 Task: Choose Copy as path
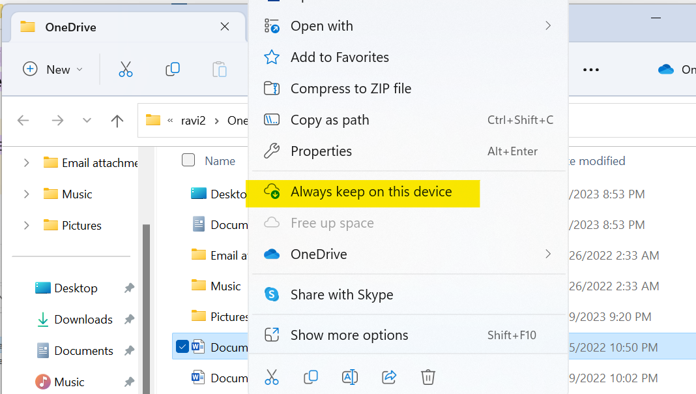[409, 120]
